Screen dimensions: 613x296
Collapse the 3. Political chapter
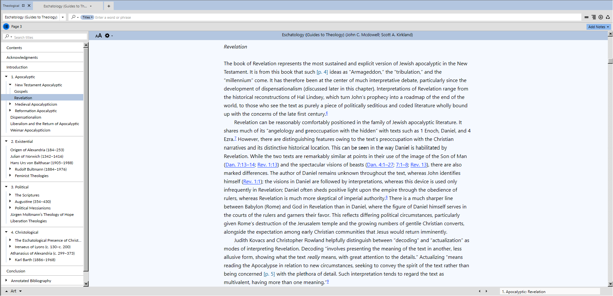(6, 187)
